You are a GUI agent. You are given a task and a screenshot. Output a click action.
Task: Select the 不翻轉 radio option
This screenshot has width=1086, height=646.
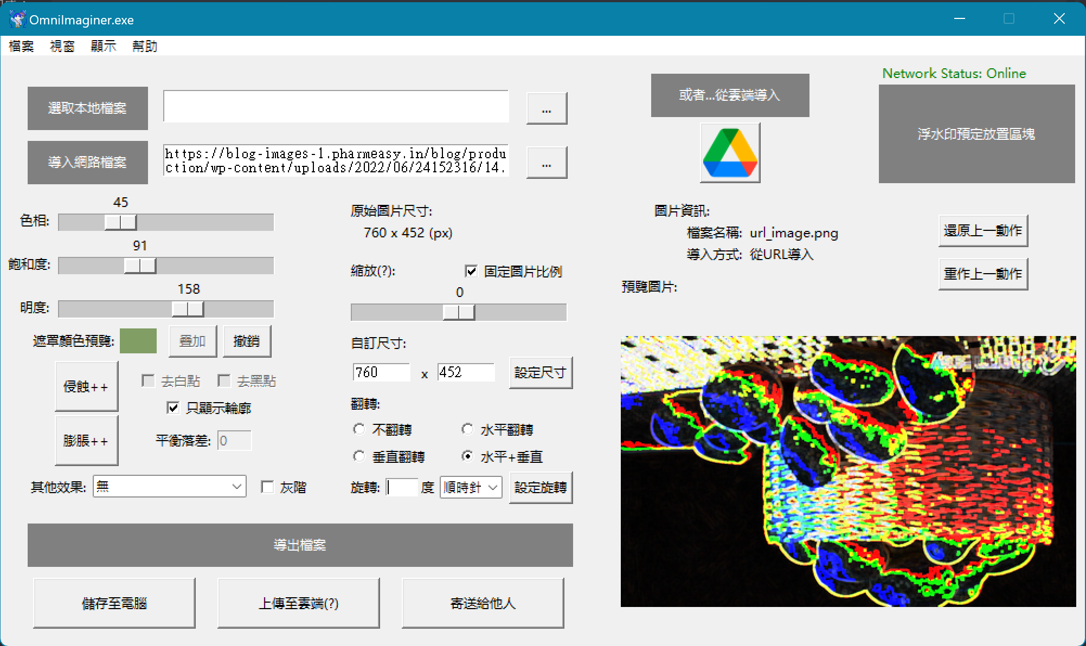click(x=359, y=429)
